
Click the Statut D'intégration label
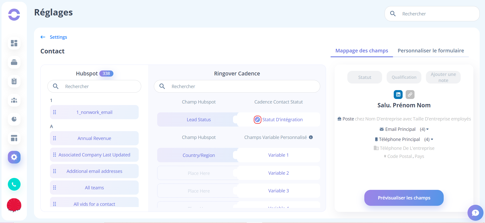pos(282,120)
